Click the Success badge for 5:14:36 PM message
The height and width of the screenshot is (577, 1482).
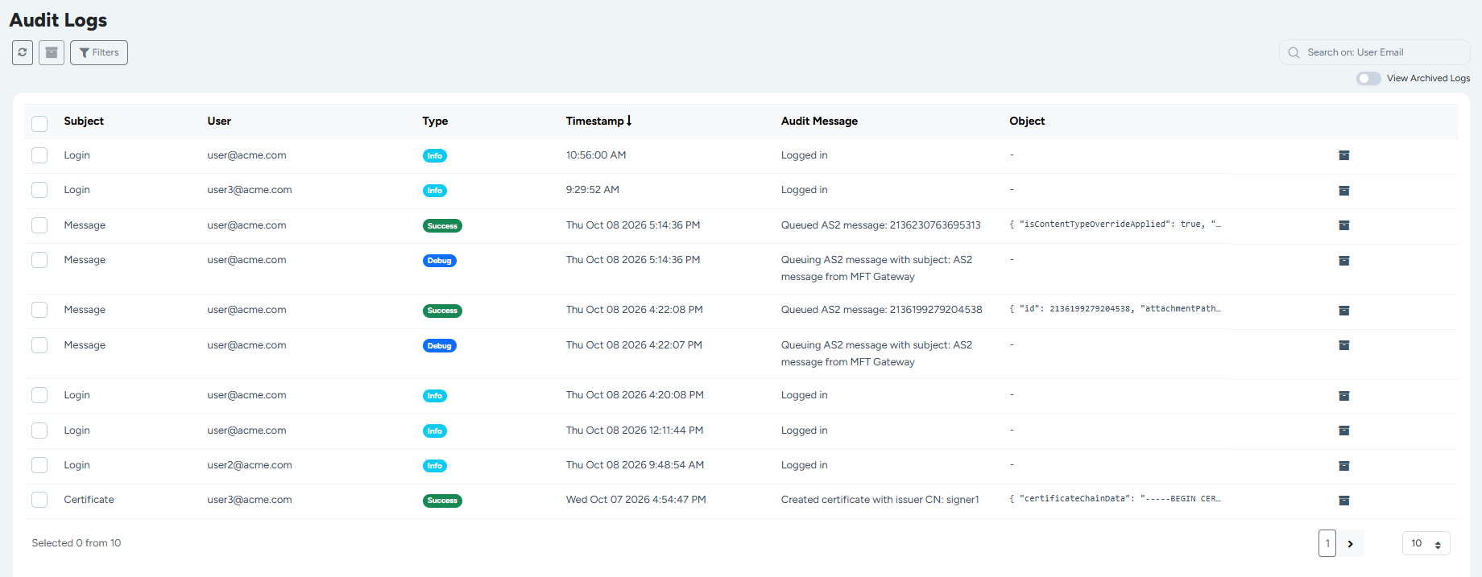(442, 226)
